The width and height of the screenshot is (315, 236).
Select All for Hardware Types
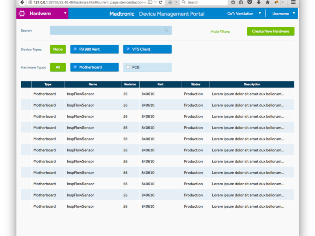pos(58,67)
